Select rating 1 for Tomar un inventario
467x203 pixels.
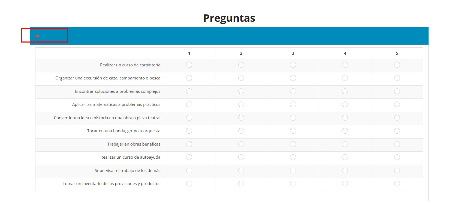[x=189, y=184]
